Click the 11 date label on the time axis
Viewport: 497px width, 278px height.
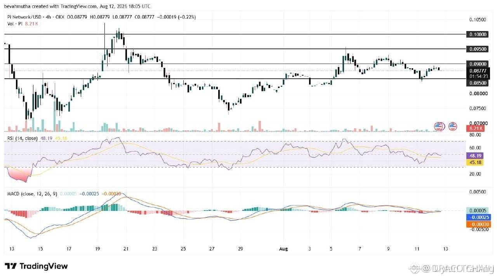click(x=417, y=249)
